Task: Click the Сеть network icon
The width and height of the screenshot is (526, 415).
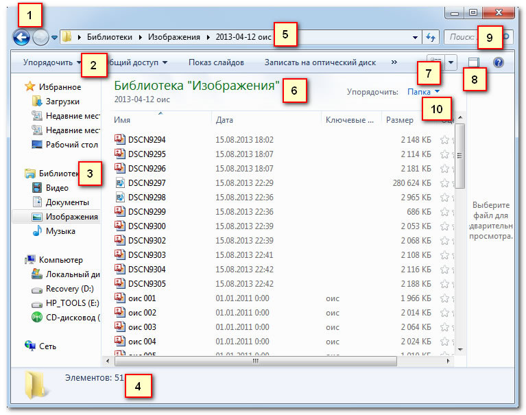Action: (x=31, y=346)
